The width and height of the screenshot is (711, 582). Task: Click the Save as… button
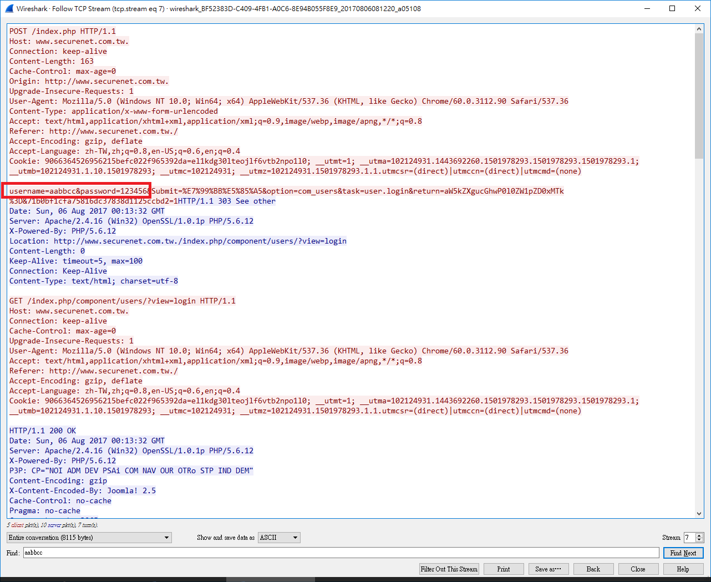coord(549,569)
